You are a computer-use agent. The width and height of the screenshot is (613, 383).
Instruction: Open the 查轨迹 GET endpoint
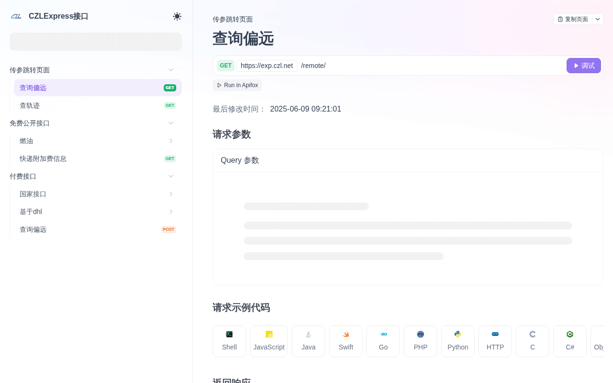point(98,105)
